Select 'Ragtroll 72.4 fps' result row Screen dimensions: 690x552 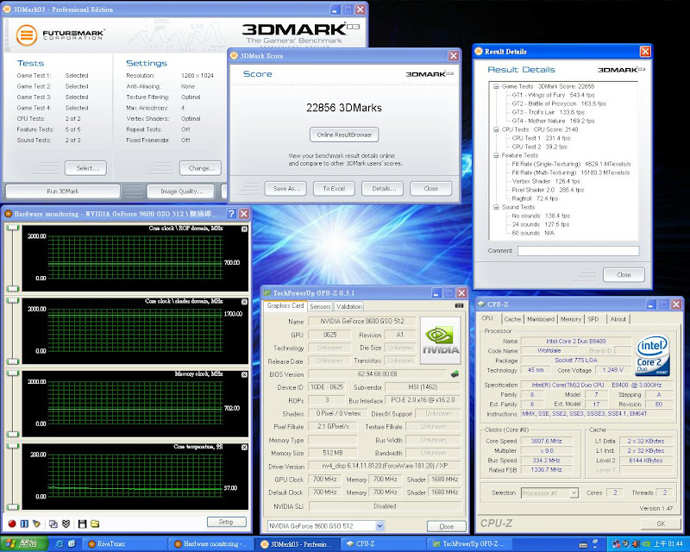coord(535,198)
